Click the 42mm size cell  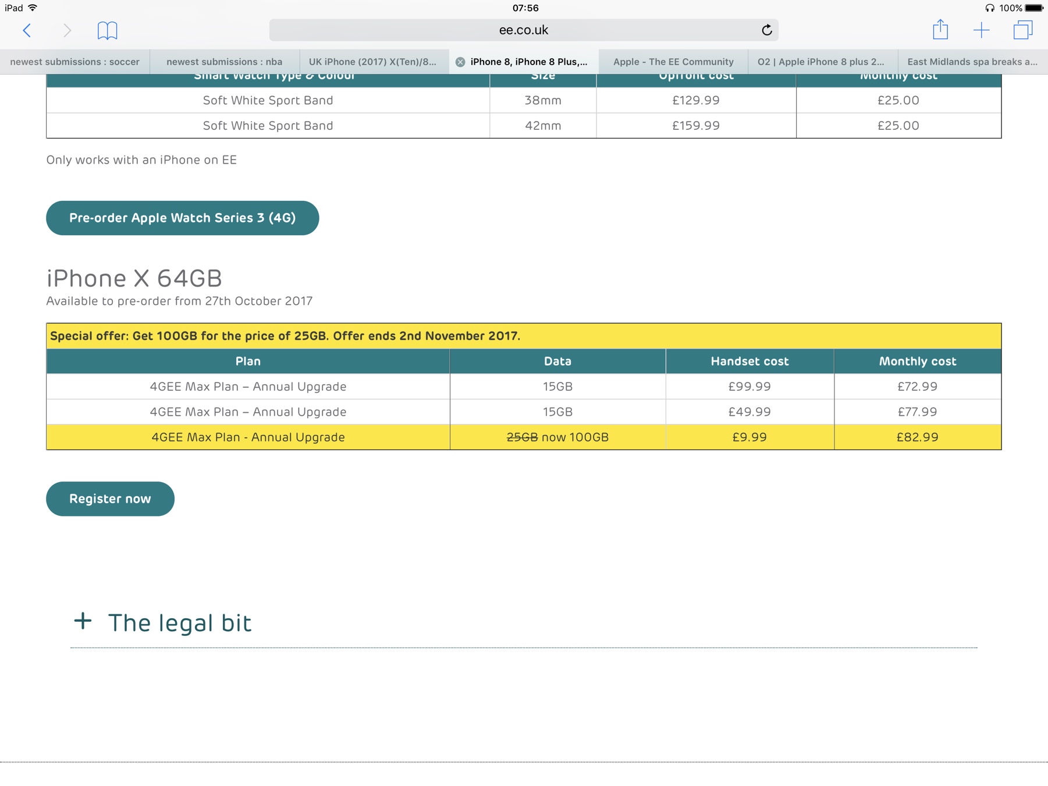click(543, 126)
